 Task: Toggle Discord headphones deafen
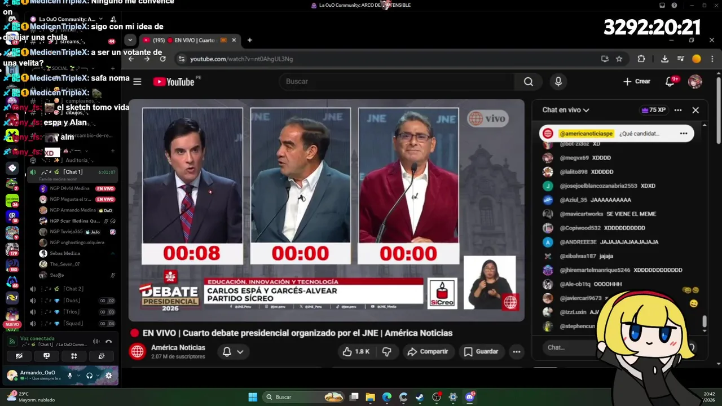[x=89, y=376]
